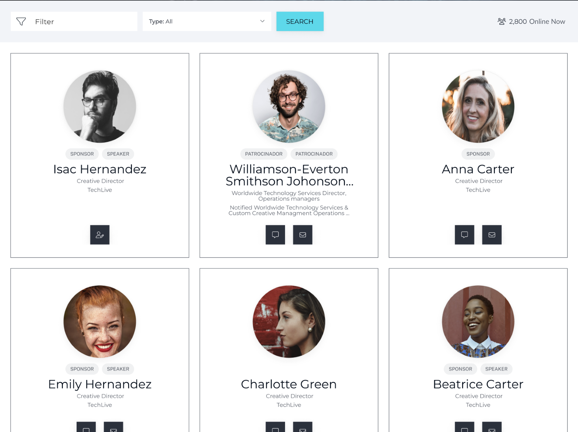The width and height of the screenshot is (578, 432).
Task: Click the online users group icon
Action: (x=502, y=21)
